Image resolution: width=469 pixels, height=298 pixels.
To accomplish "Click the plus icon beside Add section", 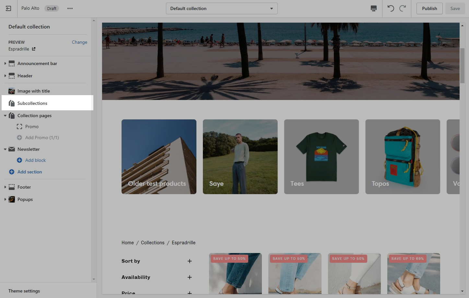I will tap(12, 172).
